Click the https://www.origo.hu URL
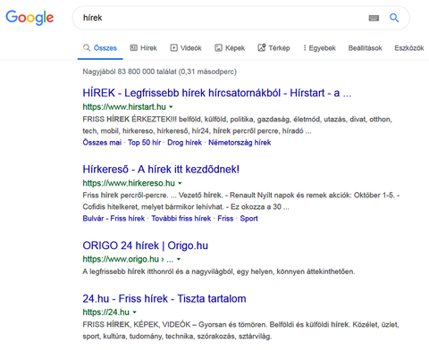Viewport: 429px width, 350px height. 121,259
